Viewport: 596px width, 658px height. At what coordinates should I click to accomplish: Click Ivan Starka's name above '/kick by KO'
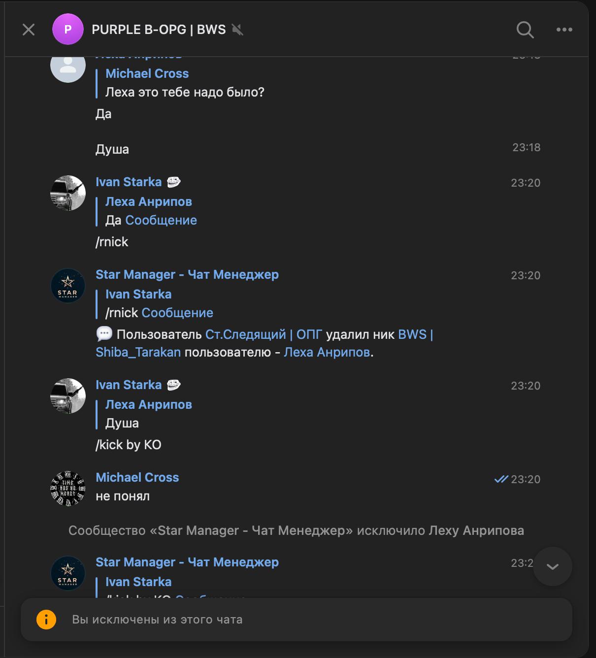[x=129, y=385]
